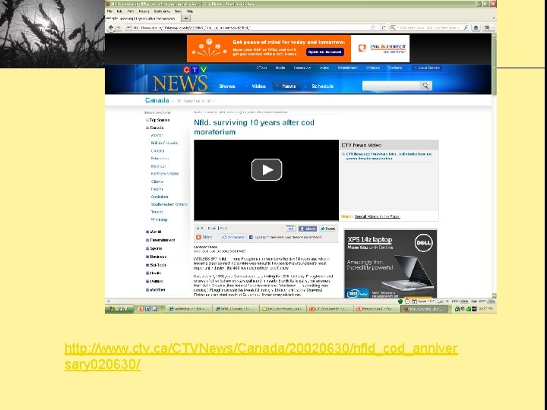This screenshot has height=410, width=547.
Task: Open the British Columbia sidebar link
Action: tap(165, 143)
